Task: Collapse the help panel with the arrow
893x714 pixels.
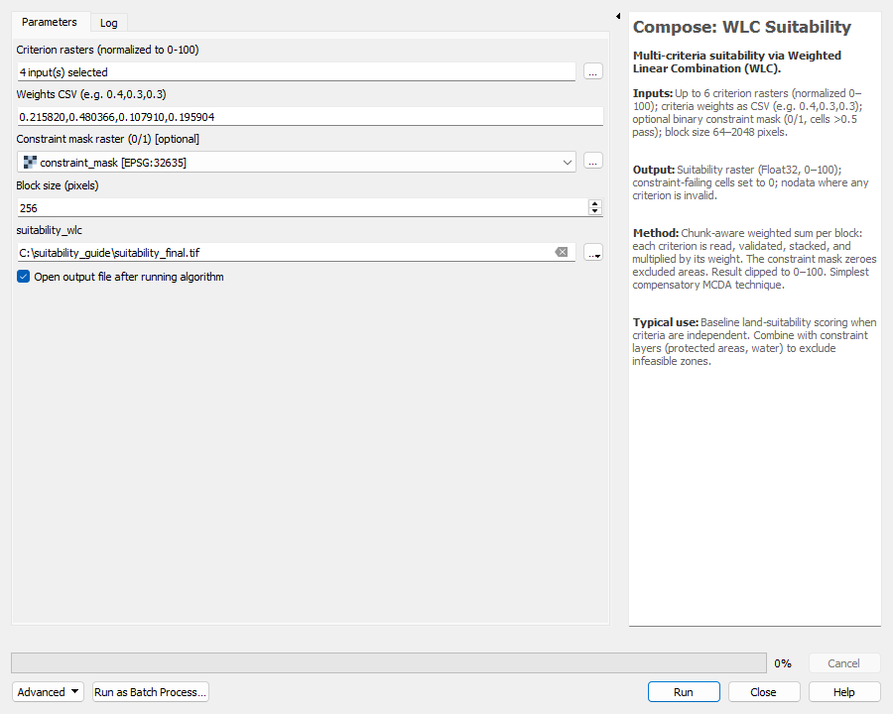Action: (618, 16)
